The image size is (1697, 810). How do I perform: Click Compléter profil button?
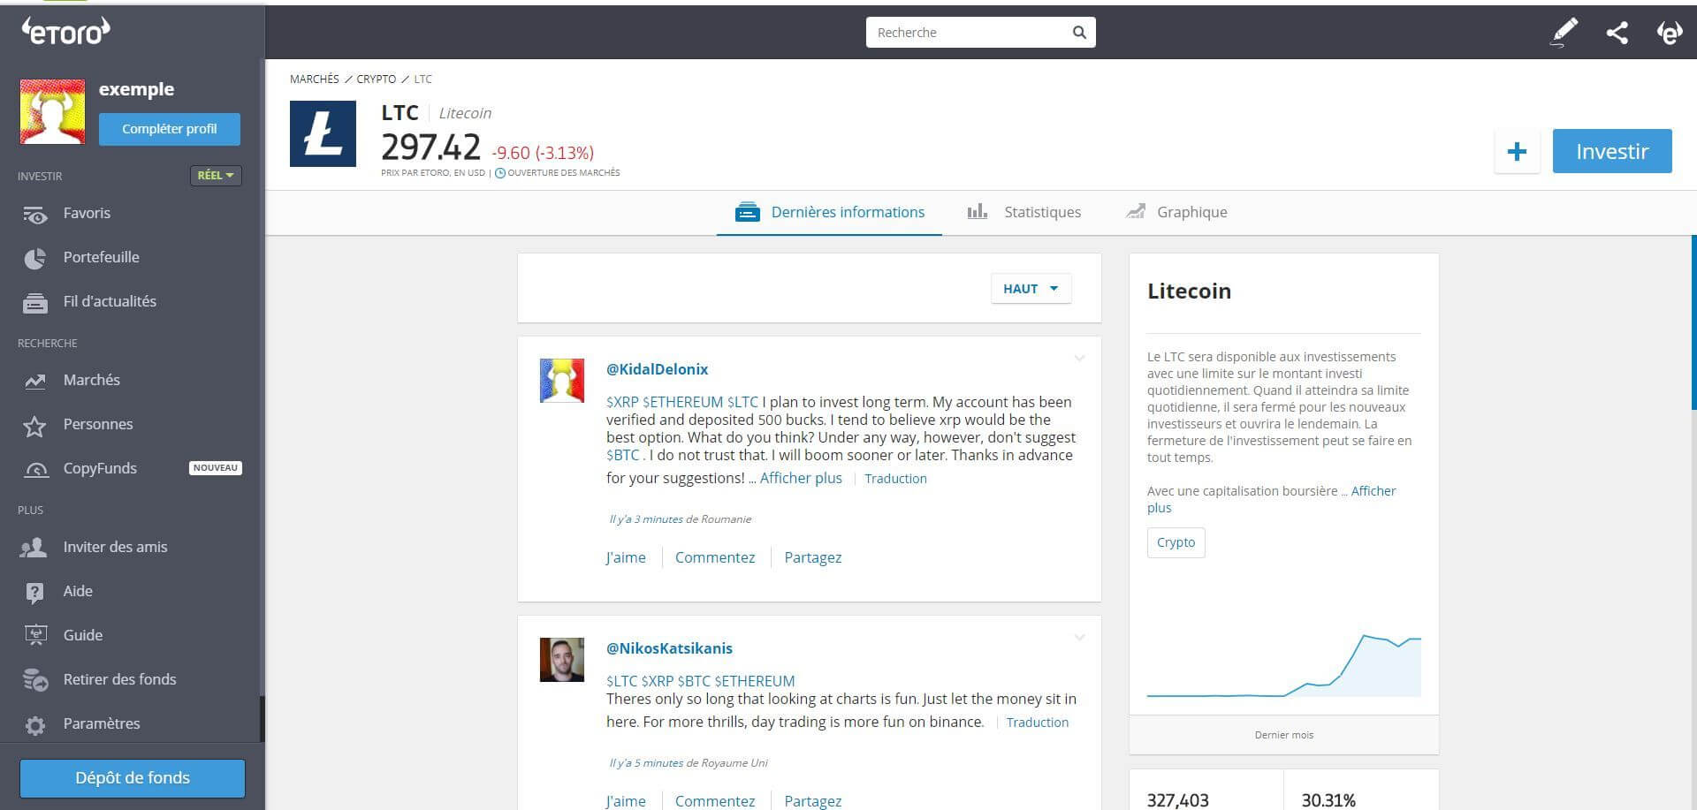coord(170,129)
